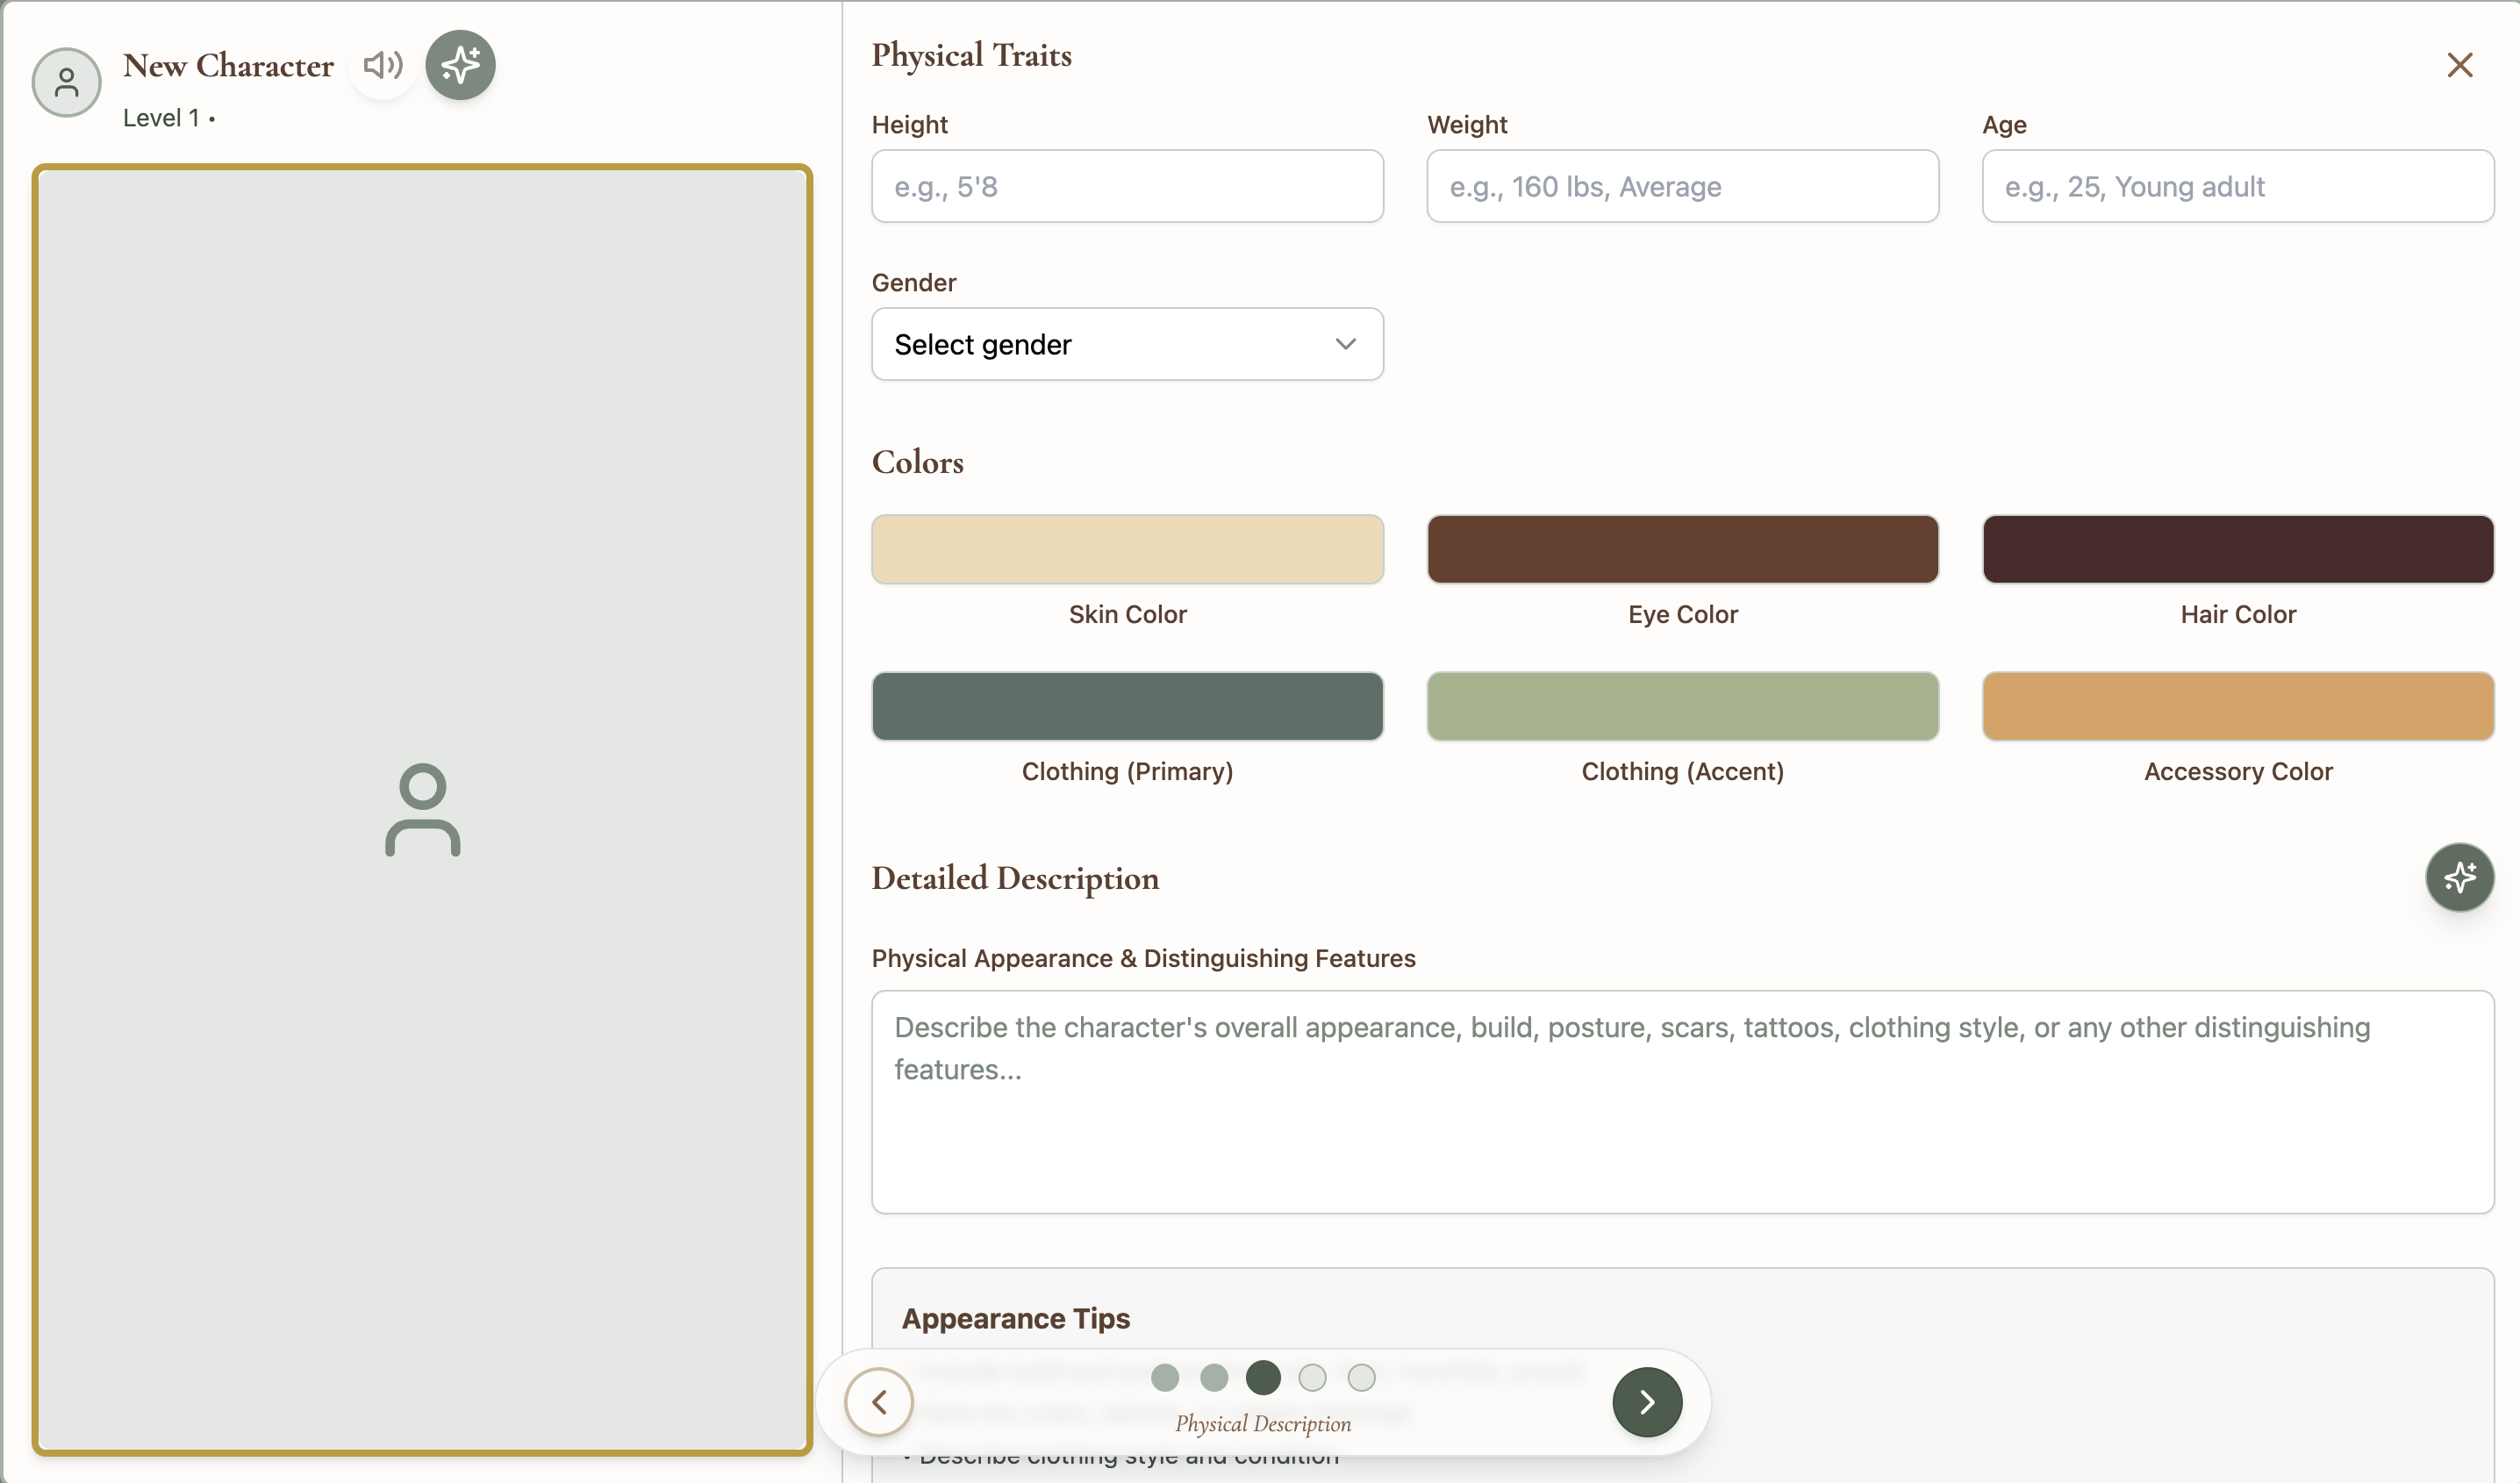
Task: Jump to second step dot indicator
Action: (x=1214, y=1378)
